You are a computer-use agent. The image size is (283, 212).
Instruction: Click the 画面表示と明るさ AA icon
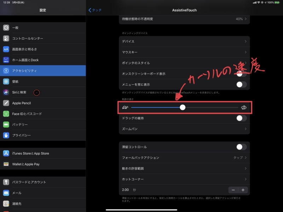(x=6, y=49)
